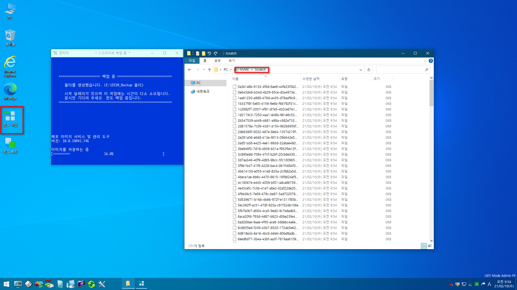This screenshot has height=290, width=517.
Task: Open the 파일 tab in Explorer
Action: [192, 60]
